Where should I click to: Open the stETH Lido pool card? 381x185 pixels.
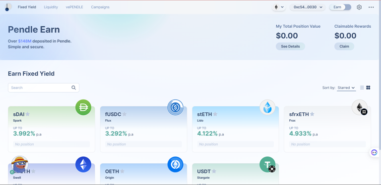[x=236, y=129]
